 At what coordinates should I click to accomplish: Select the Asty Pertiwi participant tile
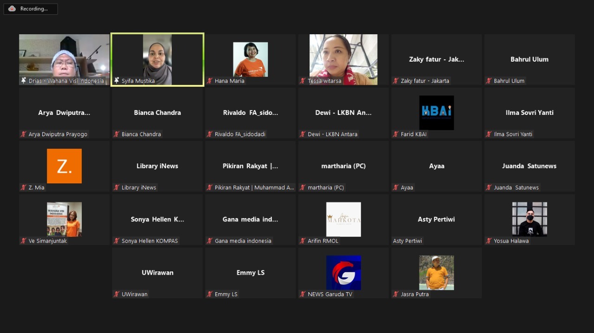coord(436,219)
